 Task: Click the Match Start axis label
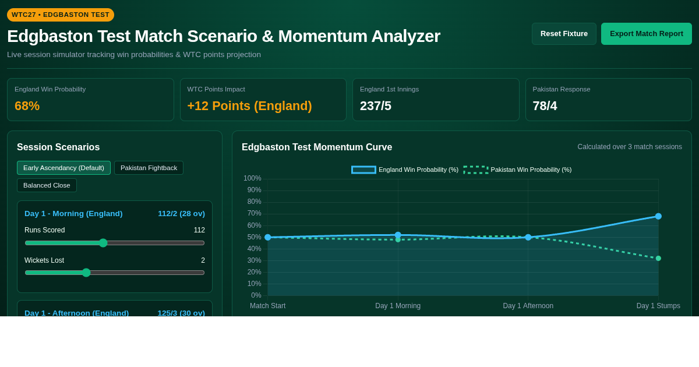pos(268,306)
